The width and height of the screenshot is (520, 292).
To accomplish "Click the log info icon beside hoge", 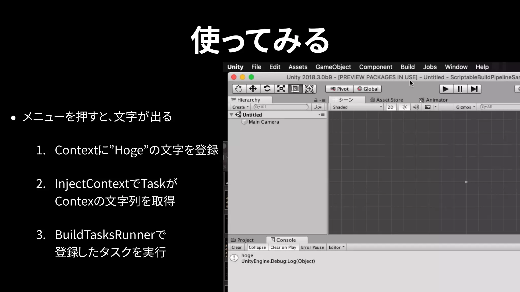I will click(x=234, y=258).
